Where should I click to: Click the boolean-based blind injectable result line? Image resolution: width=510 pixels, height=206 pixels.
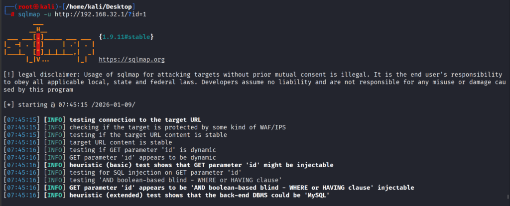point(242,187)
